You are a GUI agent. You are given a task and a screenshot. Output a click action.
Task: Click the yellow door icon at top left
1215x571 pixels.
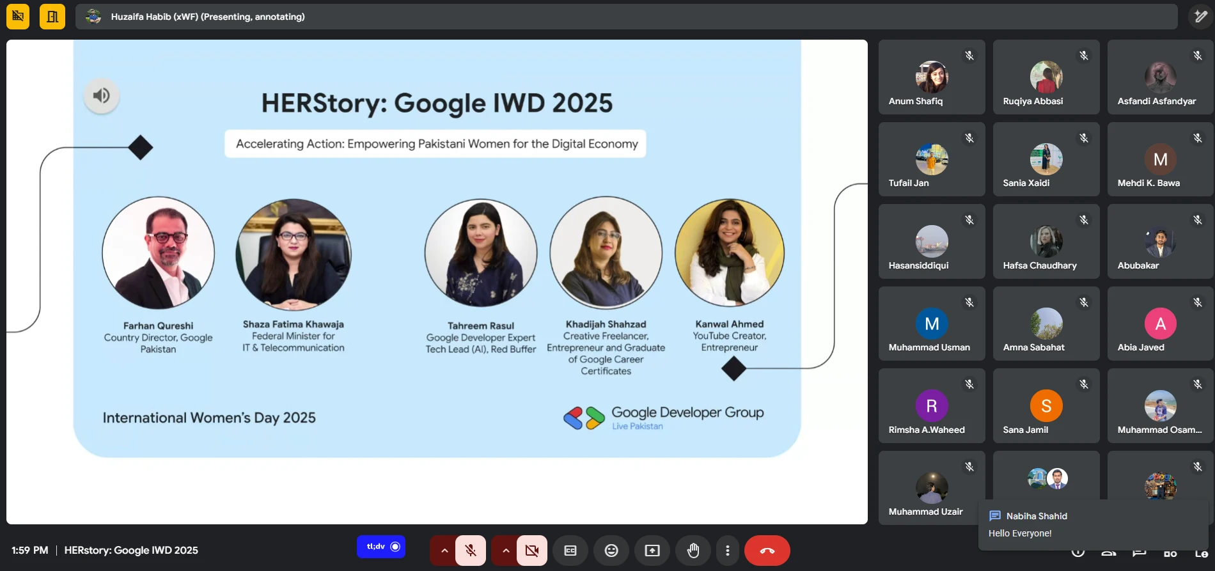tap(52, 17)
